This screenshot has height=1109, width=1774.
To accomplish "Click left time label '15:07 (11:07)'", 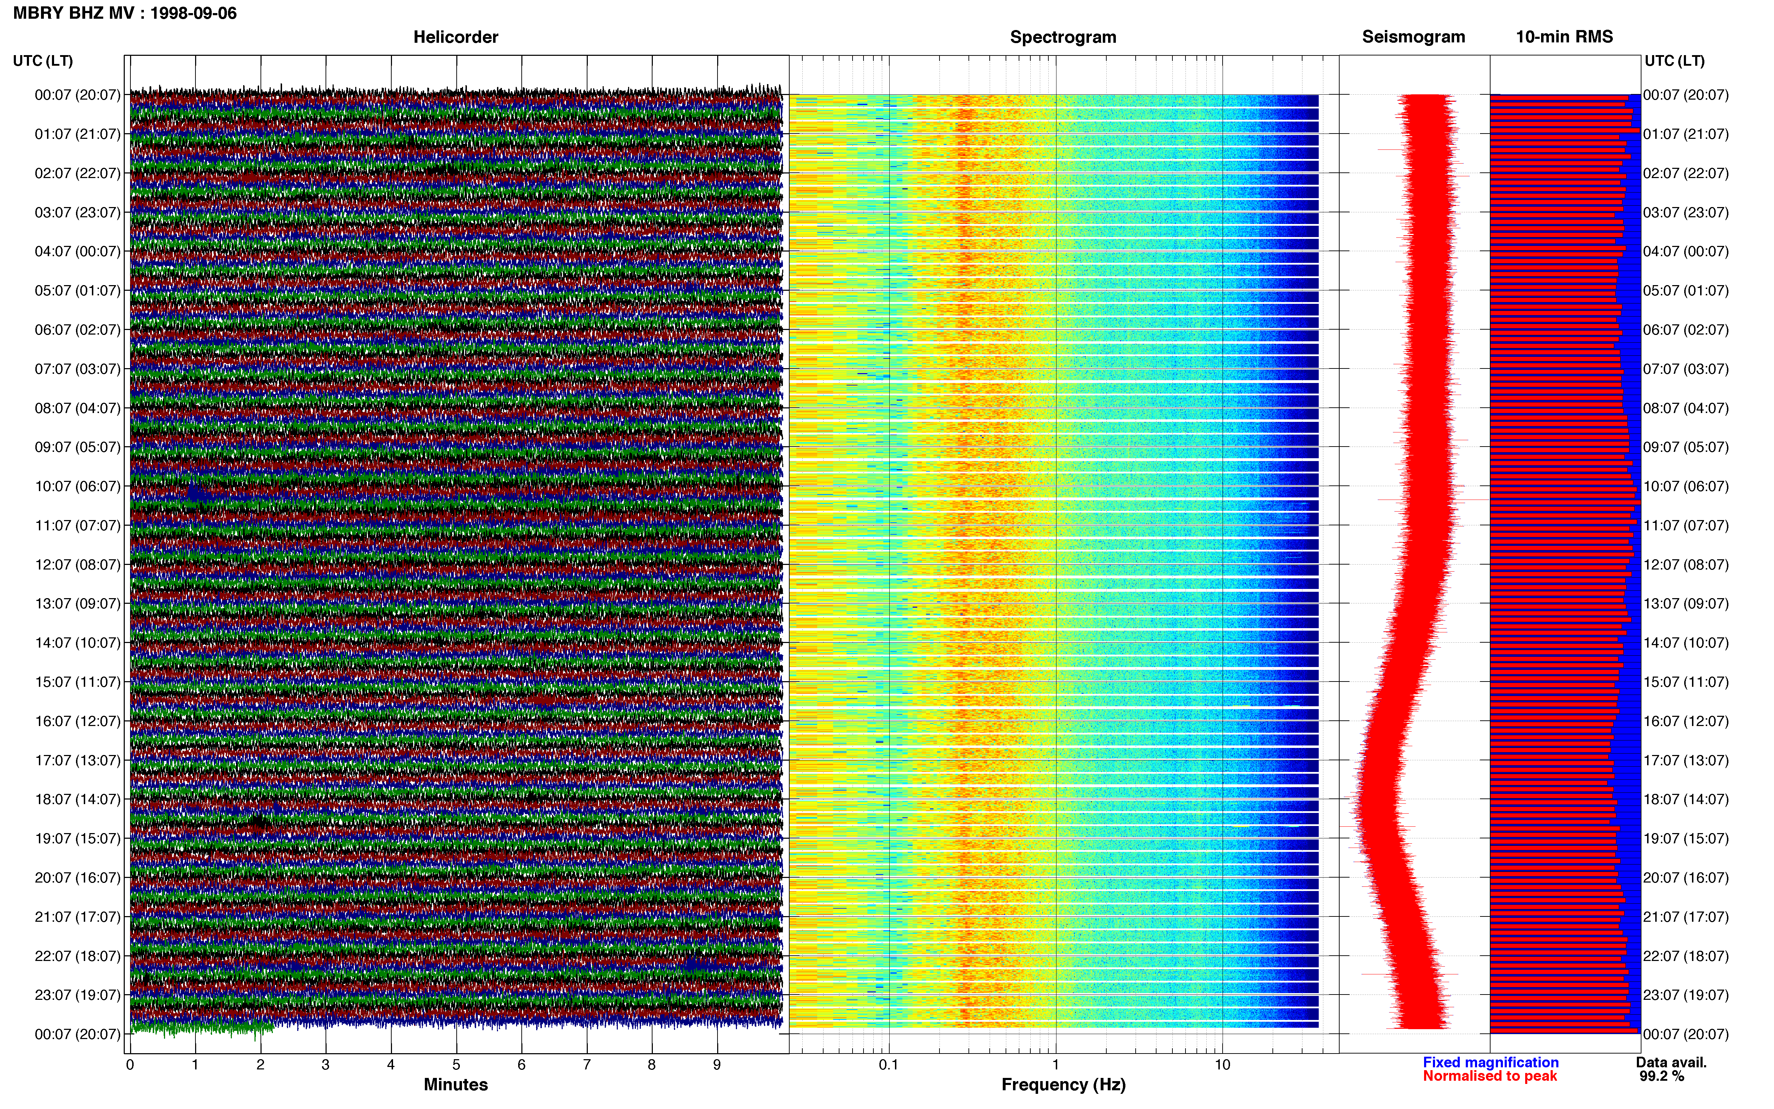I will (77, 682).
